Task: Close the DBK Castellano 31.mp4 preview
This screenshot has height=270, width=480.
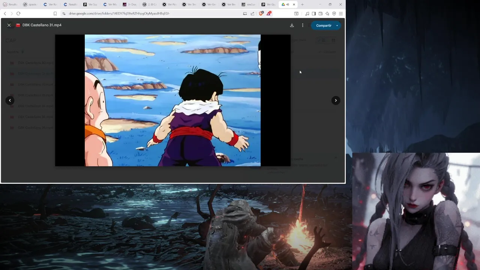Action: click(9, 25)
